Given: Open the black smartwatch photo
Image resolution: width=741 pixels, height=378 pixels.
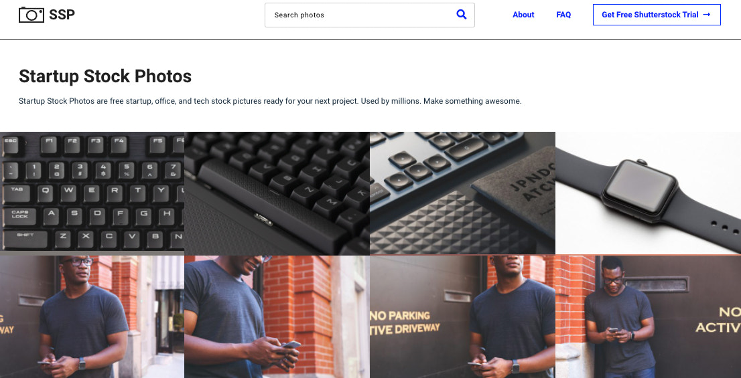Looking at the screenshot, I should [648, 193].
